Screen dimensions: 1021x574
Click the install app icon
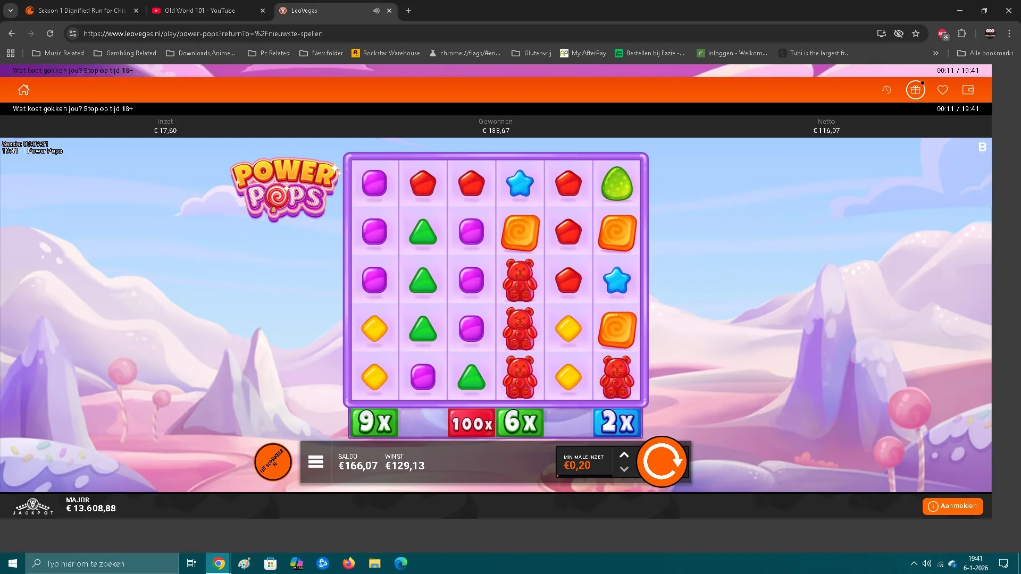pyautogui.click(x=881, y=33)
